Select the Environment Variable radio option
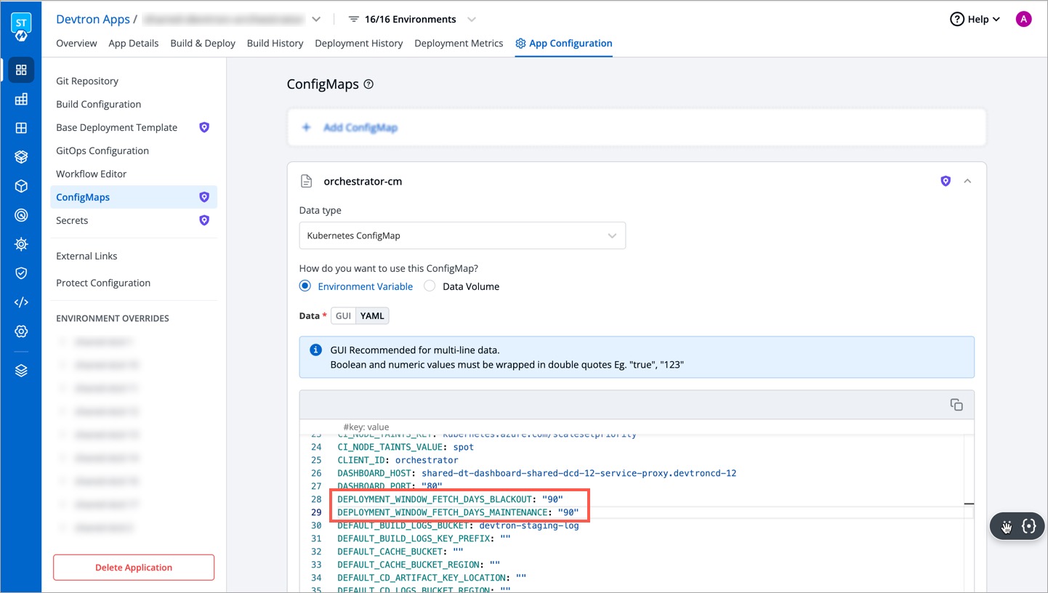Viewport: 1048px width, 593px height. [305, 286]
